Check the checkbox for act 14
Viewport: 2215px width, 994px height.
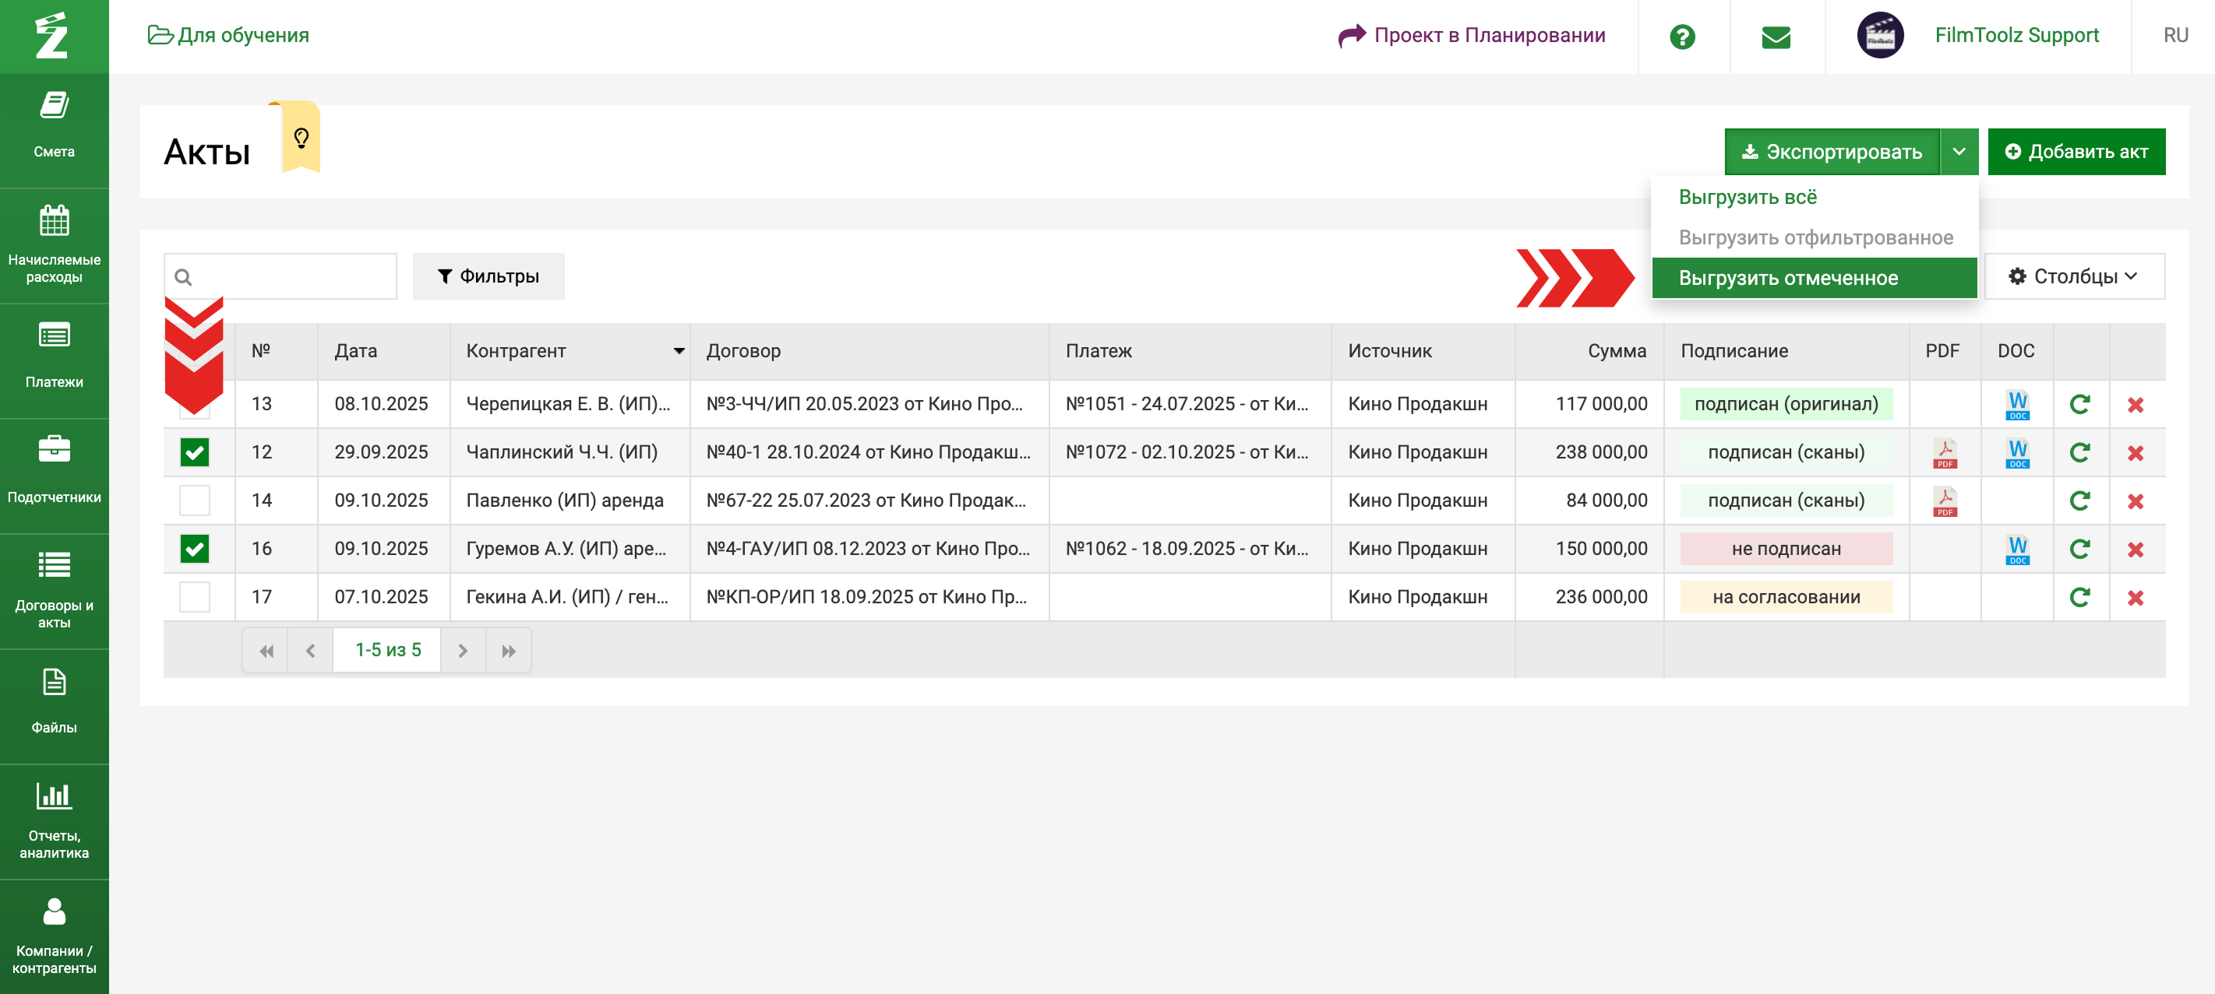pos(194,501)
